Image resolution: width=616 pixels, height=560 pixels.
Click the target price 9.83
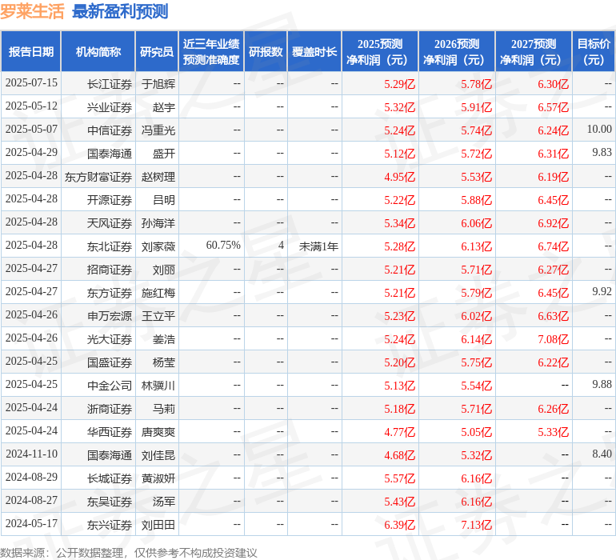(x=602, y=153)
